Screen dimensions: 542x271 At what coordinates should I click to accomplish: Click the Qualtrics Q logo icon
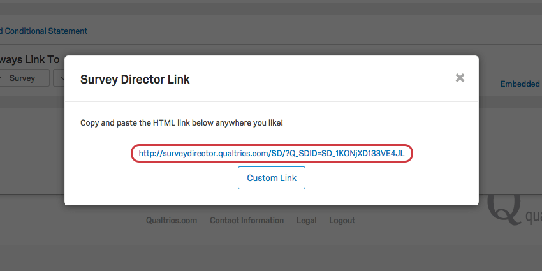[x=504, y=210]
